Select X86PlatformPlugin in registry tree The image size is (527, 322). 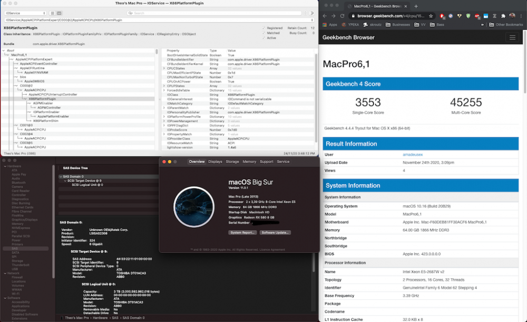click(x=42, y=99)
